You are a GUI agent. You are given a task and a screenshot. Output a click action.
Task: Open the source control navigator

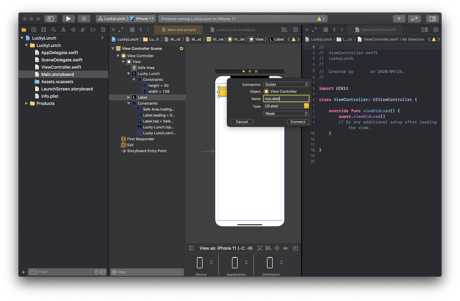point(34,30)
